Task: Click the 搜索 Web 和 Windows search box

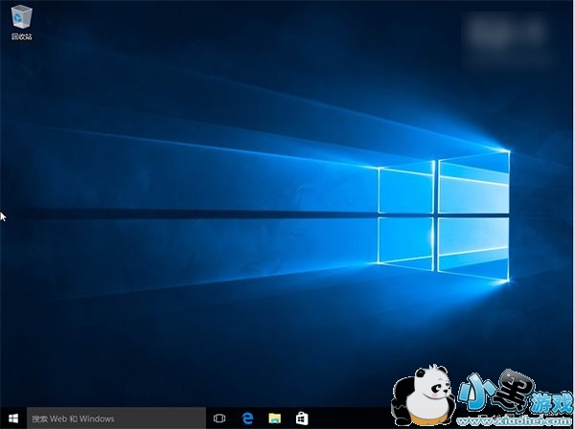Action: 116,418
